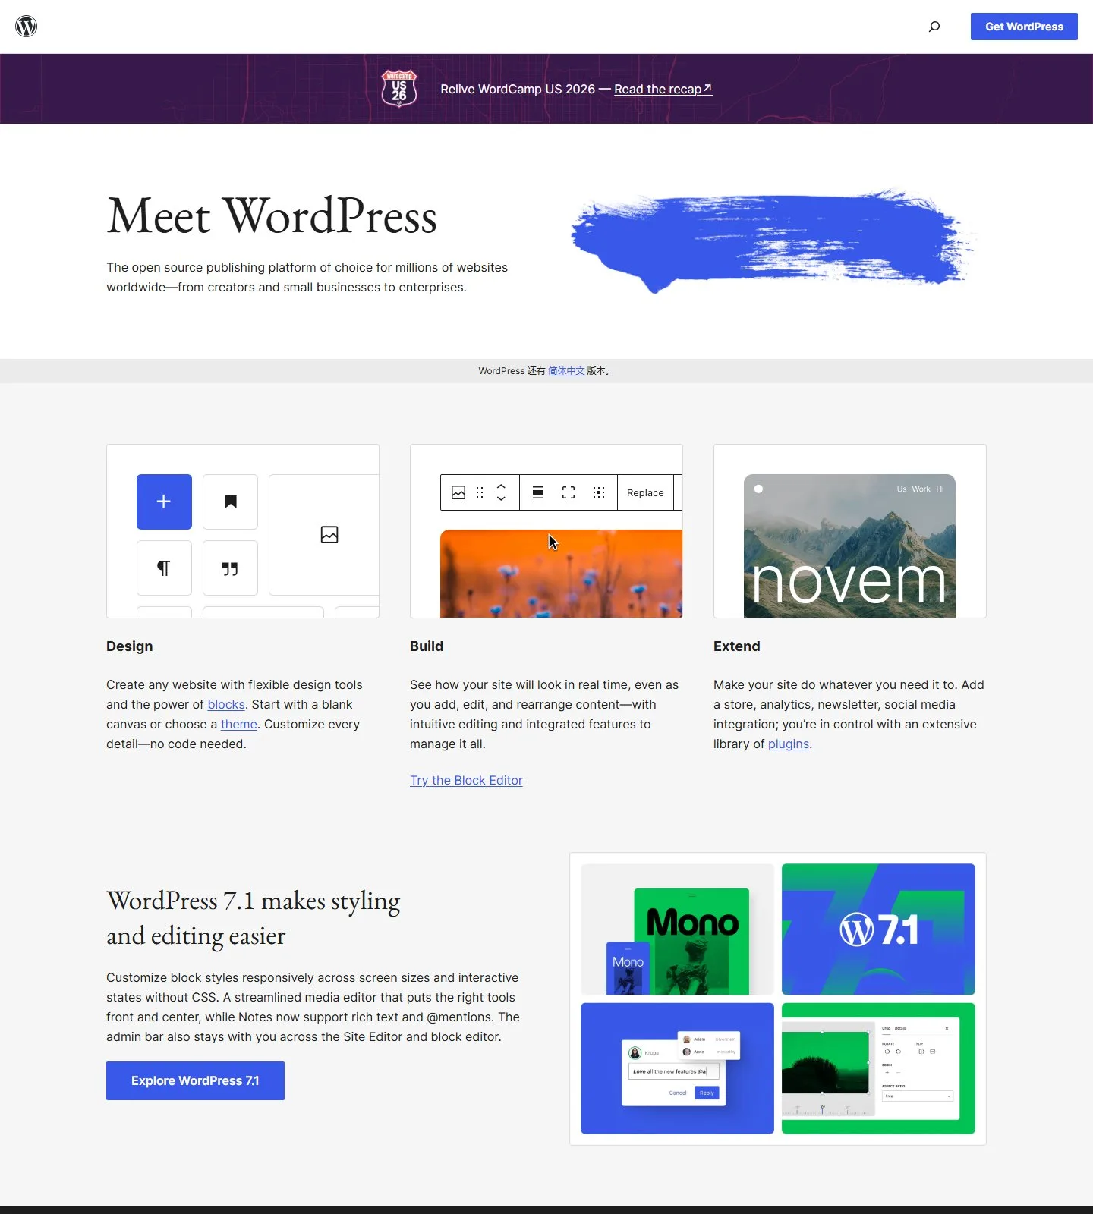Click the WordPress 7.1 logo tile
The width and height of the screenshot is (1093, 1214).
pos(878,929)
